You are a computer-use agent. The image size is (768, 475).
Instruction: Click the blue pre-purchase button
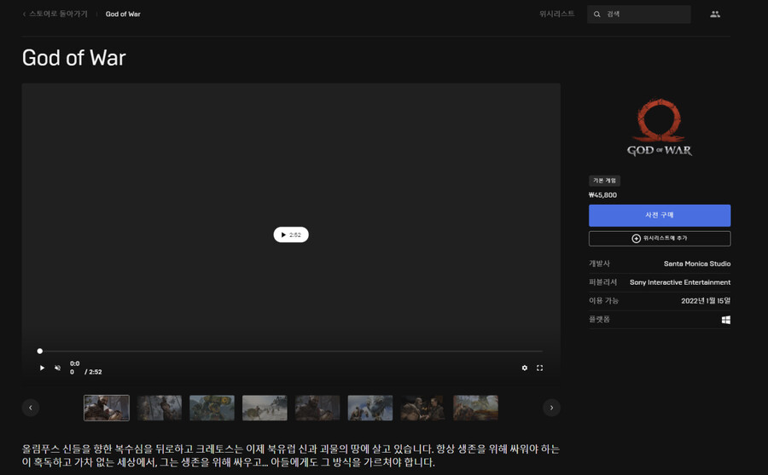[x=660, y=216]
